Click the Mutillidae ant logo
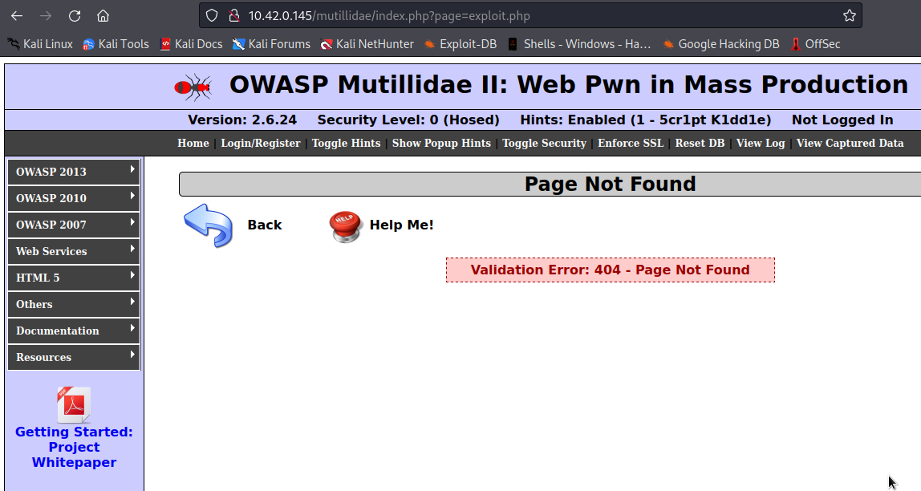This screenshot has width=921, height=491. coord(193,87)
